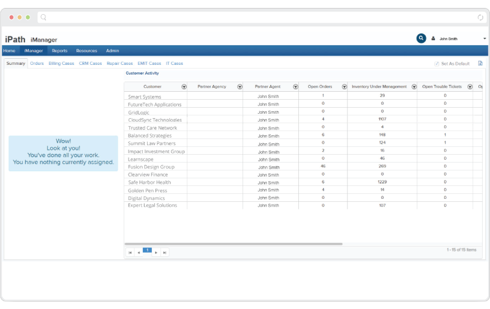Click the user profile icon

pyautogui.click(x=434, y=39)
